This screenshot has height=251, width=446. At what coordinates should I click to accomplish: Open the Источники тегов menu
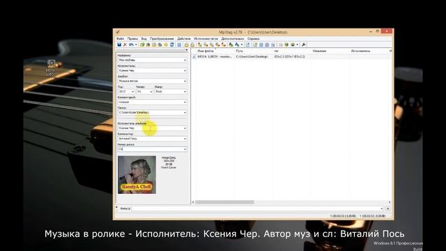206,38
